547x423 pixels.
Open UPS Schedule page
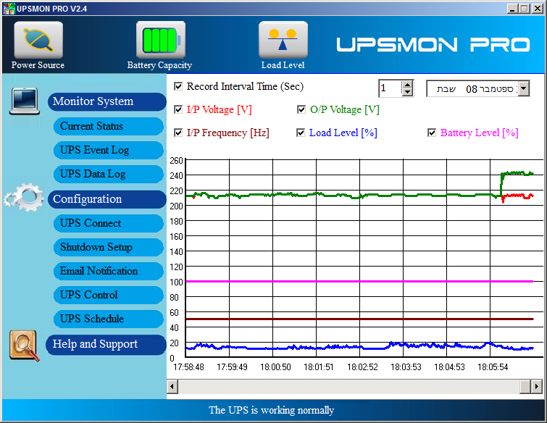[108, 319]
